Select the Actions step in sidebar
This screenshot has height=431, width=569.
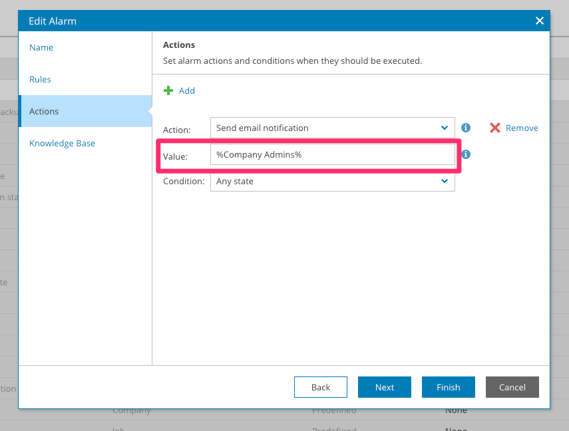click(x=44, y=112)
